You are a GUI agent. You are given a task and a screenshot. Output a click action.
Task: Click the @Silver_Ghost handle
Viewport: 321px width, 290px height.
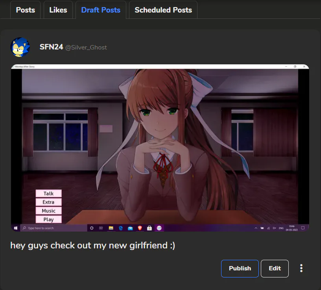coord(86,47)
